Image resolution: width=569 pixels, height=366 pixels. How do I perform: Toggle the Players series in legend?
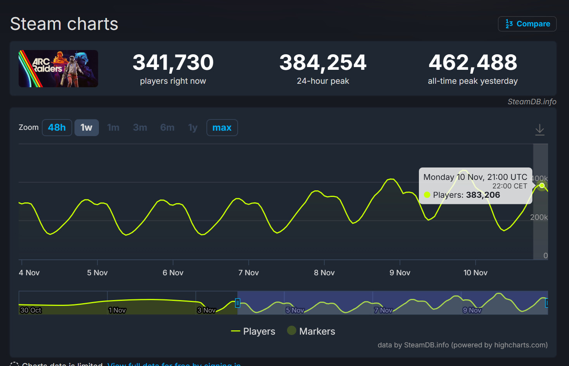click(x=253, y=331)
